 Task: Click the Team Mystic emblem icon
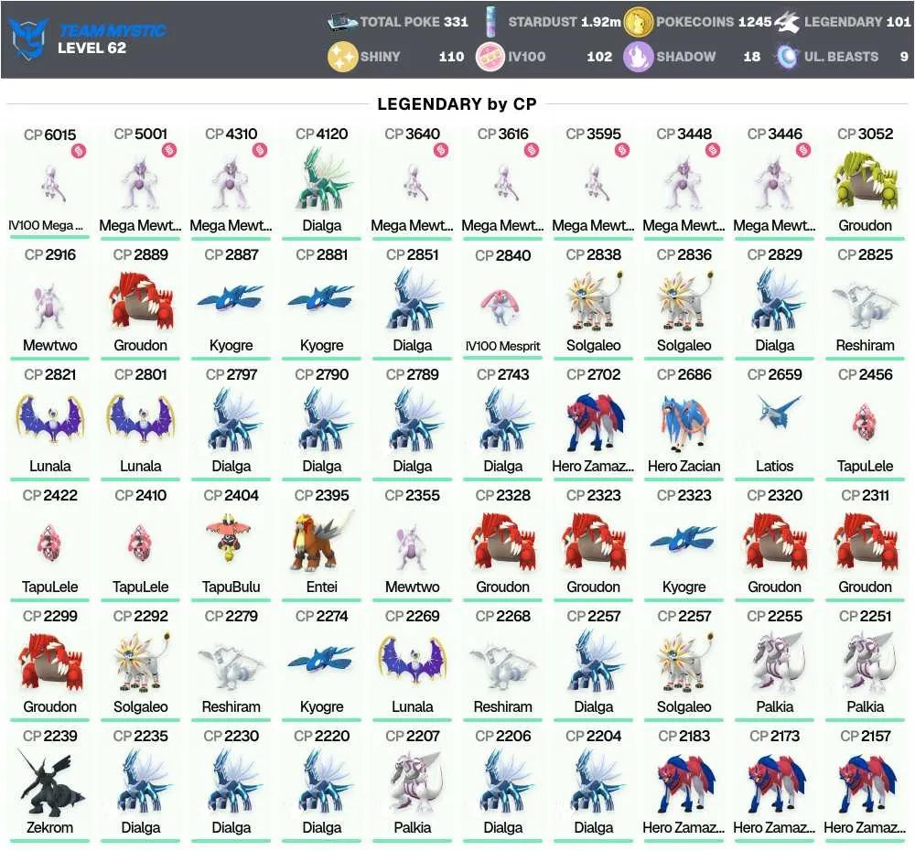(28, 38)
